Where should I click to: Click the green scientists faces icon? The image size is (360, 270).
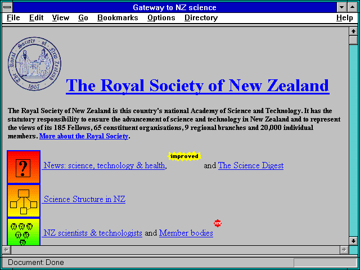(x=24, y=232)
